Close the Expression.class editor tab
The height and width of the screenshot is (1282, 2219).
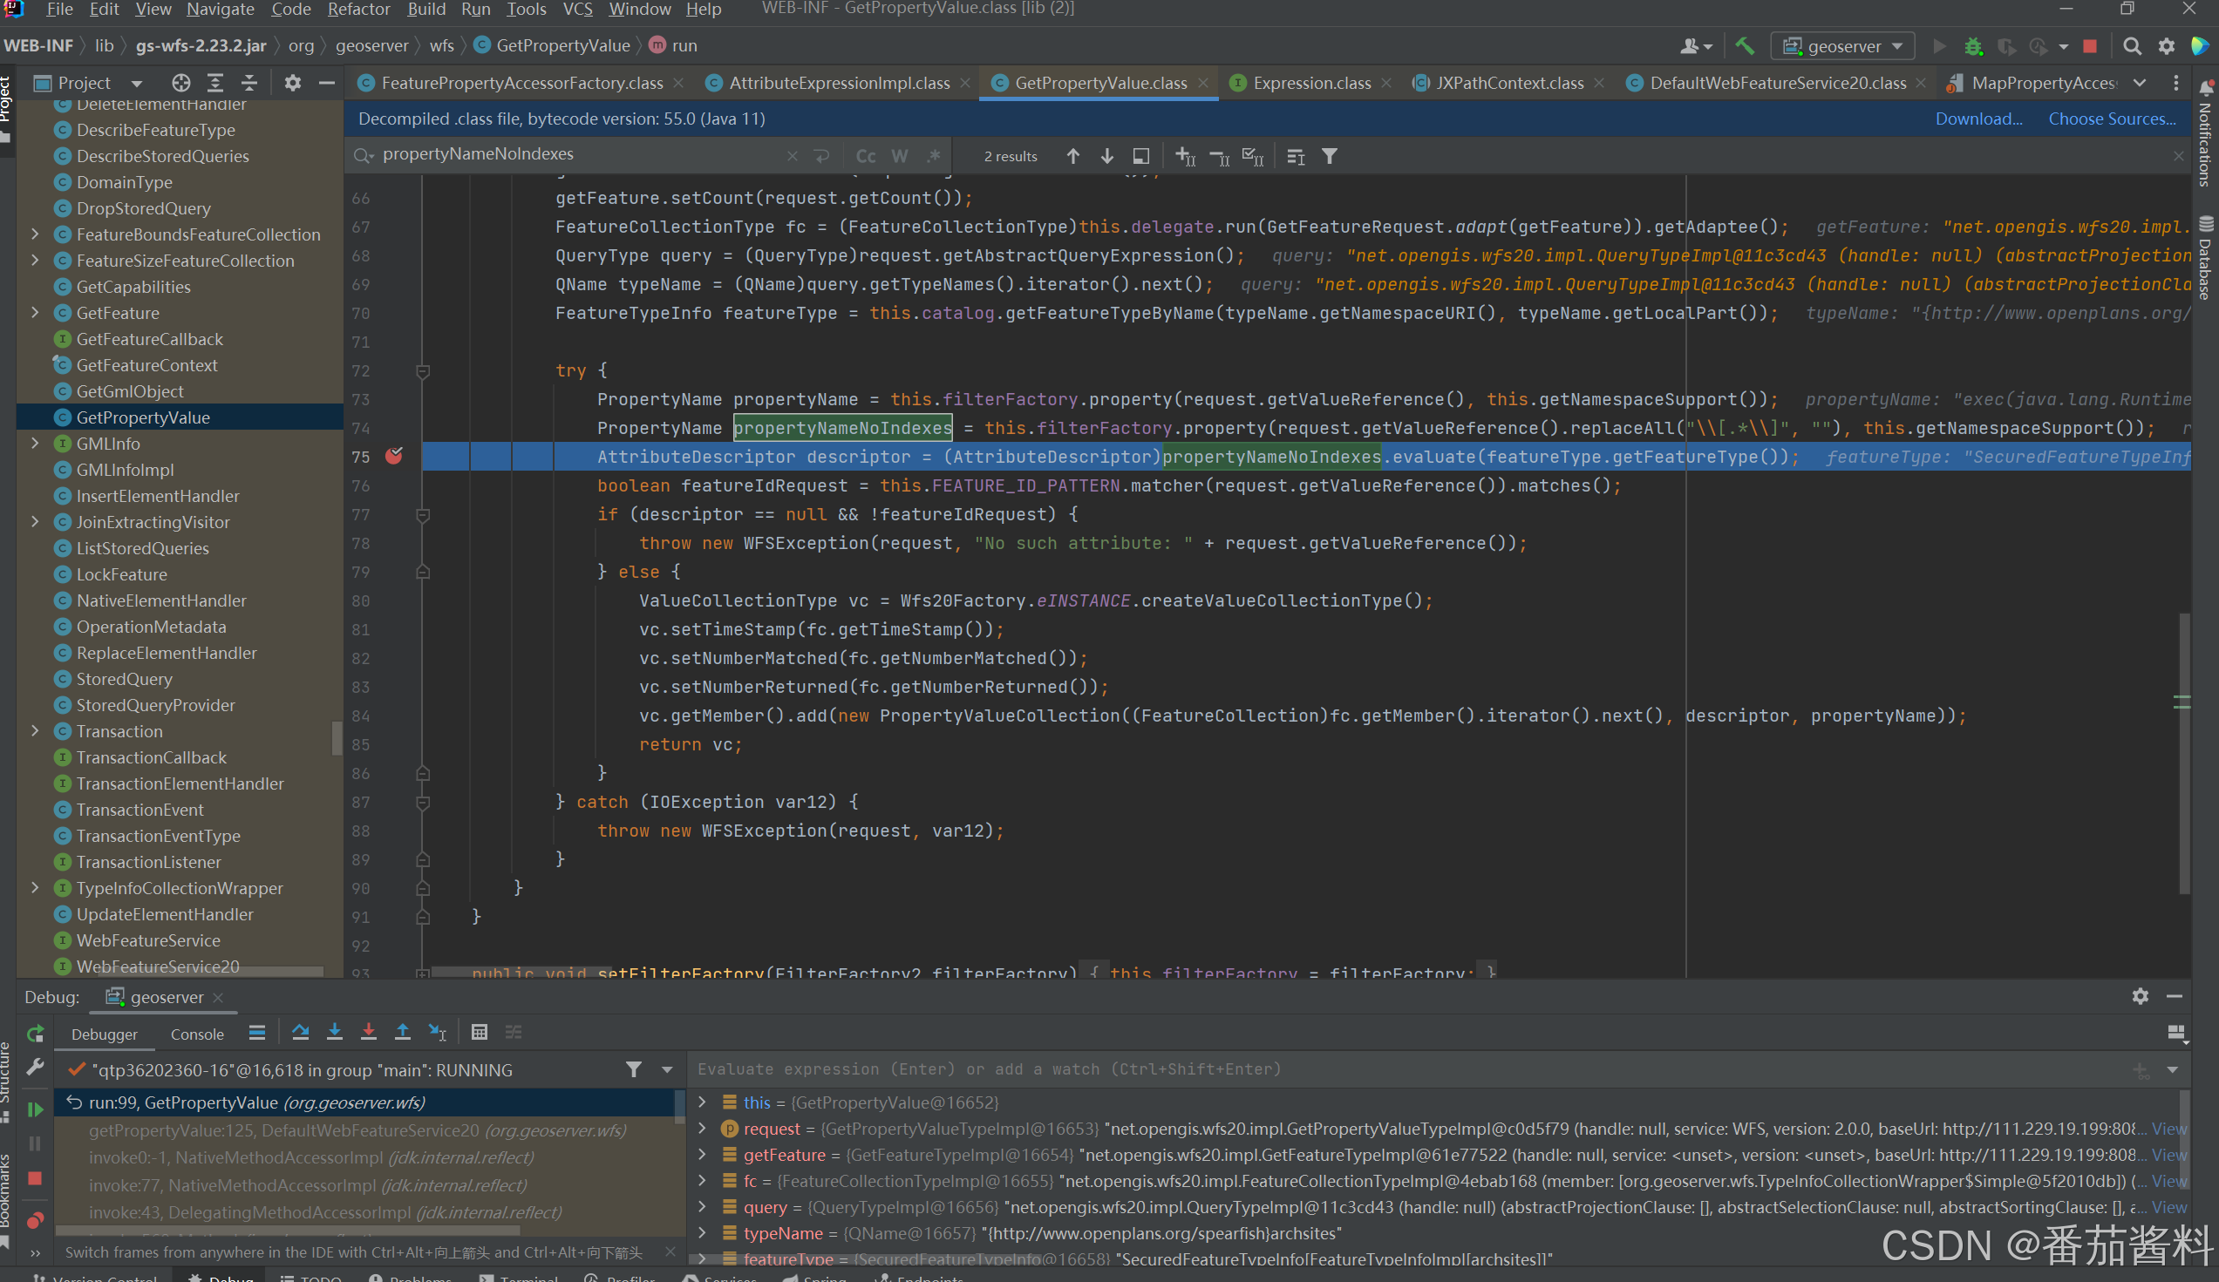pyautogui.click(x=1387, y=83)
